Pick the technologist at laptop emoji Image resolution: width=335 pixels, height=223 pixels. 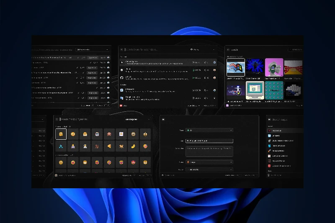tap(73, 146)
